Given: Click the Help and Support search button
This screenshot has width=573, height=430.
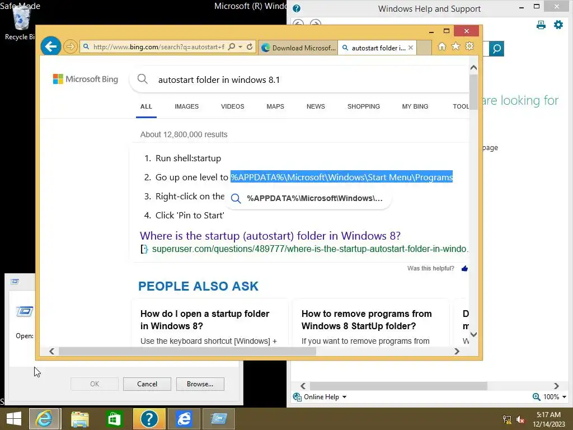Looking at the screenshot, I should (x=497, y=49).
